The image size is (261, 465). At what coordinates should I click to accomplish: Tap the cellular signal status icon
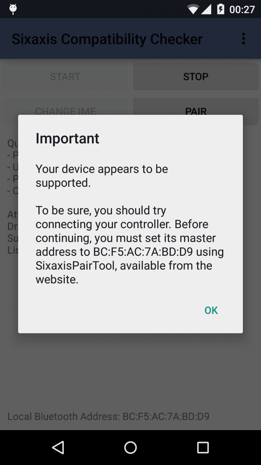click(x=206, y=9)
